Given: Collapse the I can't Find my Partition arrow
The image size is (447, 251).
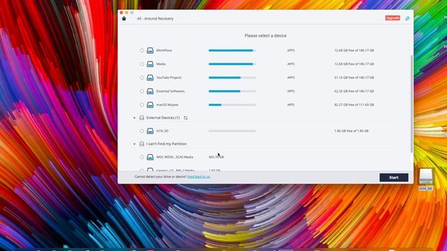Looking at the screenshot, I should click(x=134, y=144).
